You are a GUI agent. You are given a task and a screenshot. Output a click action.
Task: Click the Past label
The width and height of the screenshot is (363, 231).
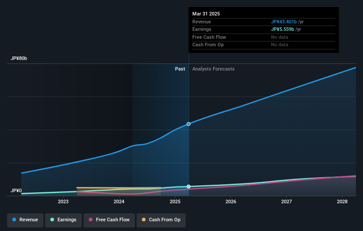180,69
